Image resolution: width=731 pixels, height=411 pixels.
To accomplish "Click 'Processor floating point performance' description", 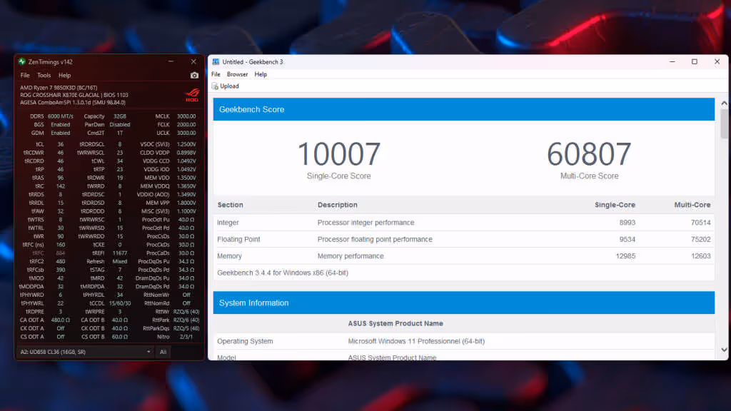I will click(375, 240).
